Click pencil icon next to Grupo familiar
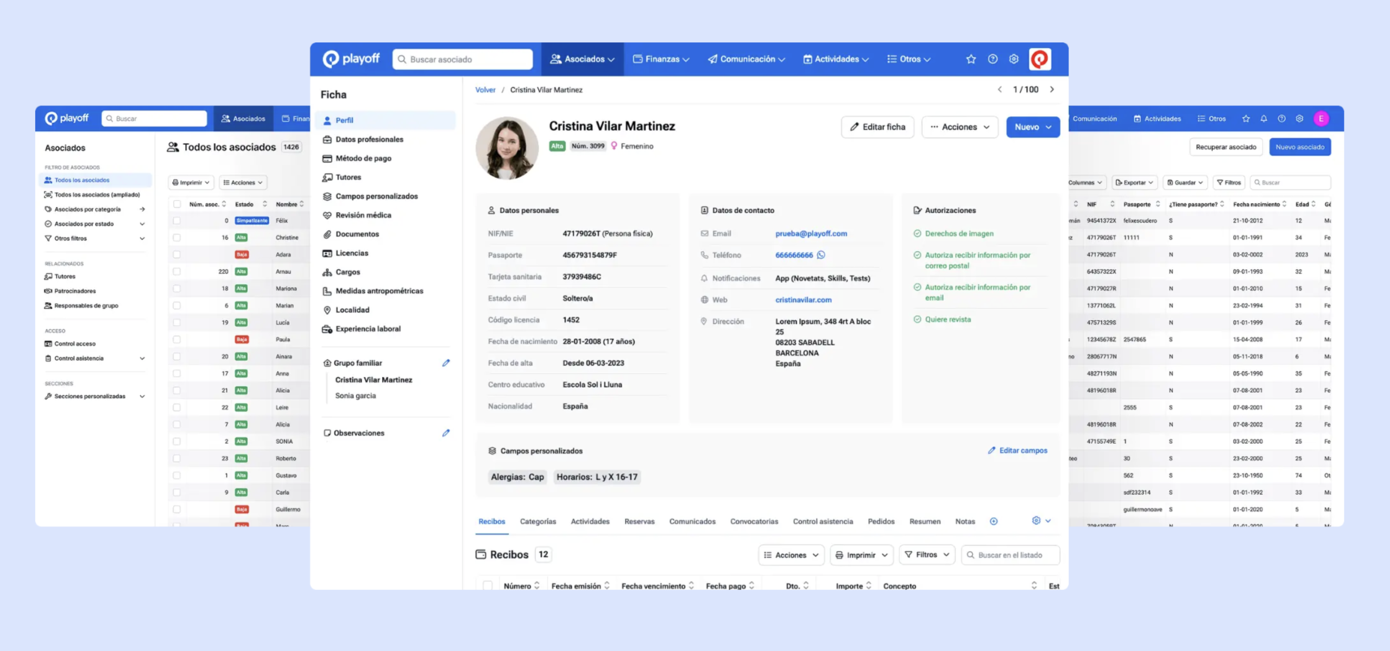This screenshot has height=651, width=1390. (x=446, y=363)
